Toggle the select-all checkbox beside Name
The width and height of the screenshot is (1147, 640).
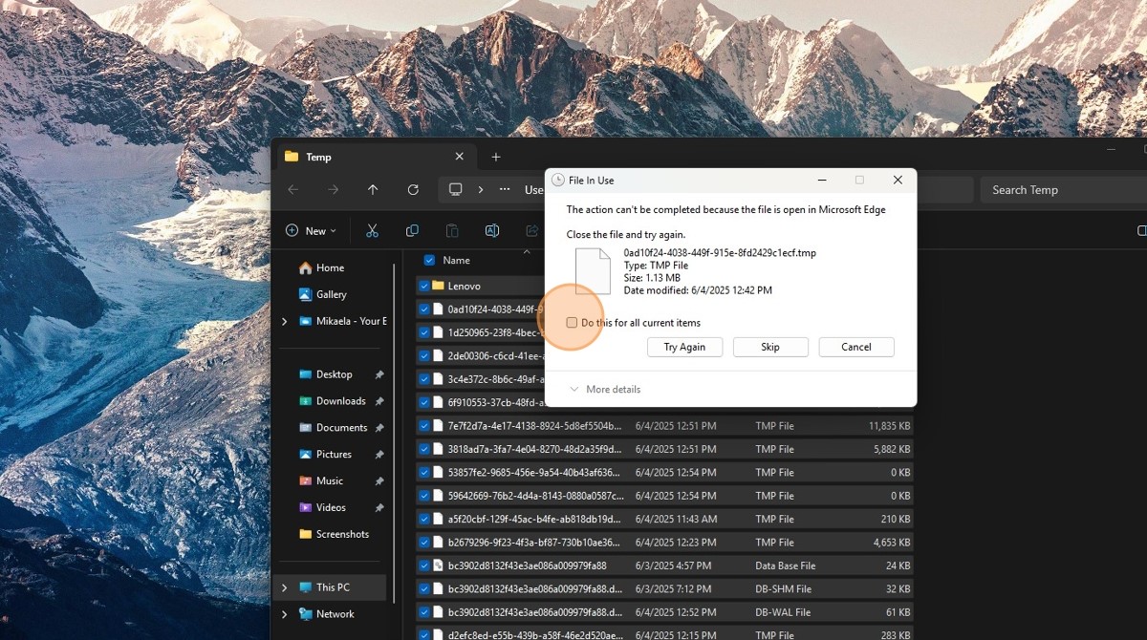(429, 260)
